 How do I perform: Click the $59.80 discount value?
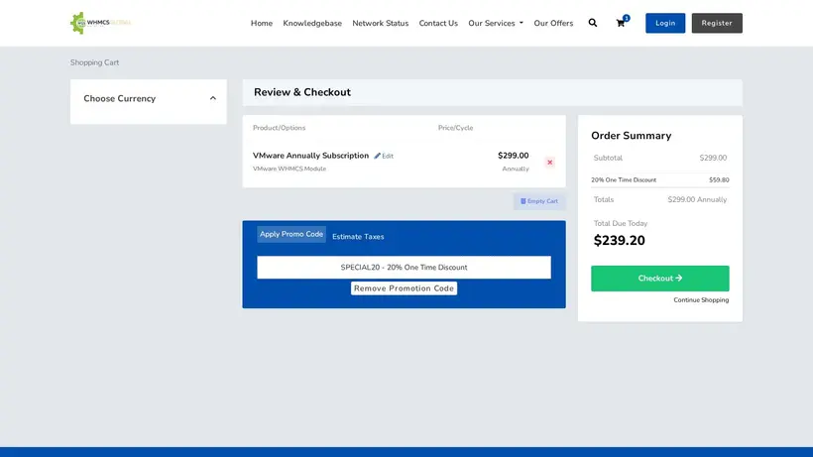(x=719, y=179)
